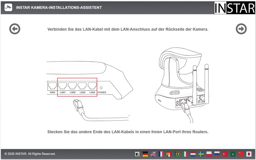Click the title INSTAR KAMERA-INSTALLATIONS-ASSISTENT

[59, 7]
